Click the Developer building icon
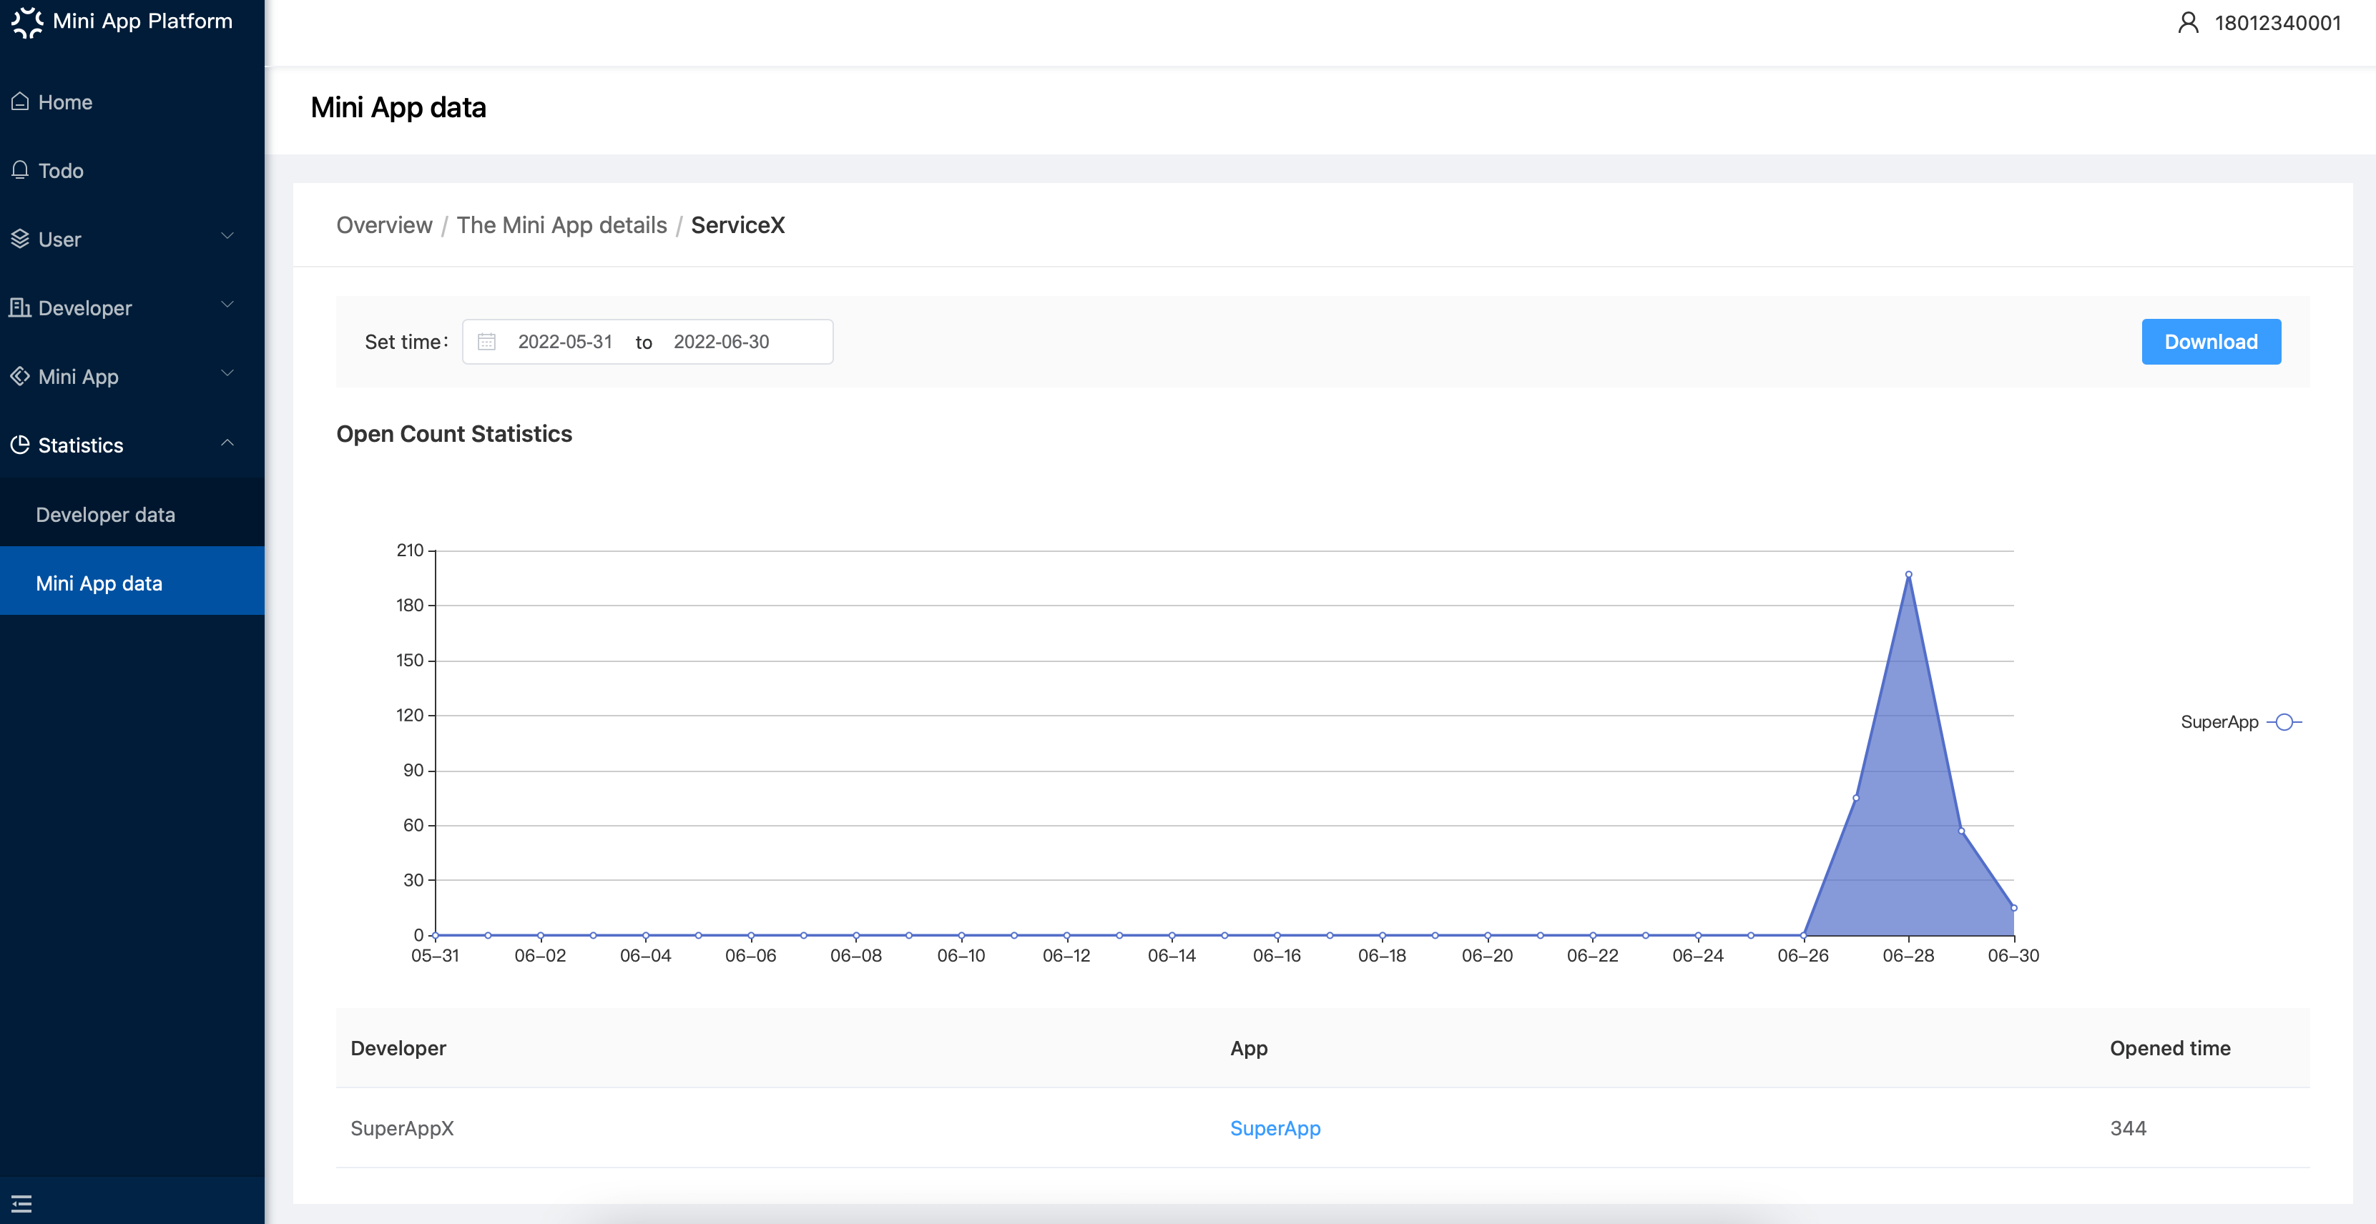The height and width of the screenshot is (1224, 2376). coord(20,307)
